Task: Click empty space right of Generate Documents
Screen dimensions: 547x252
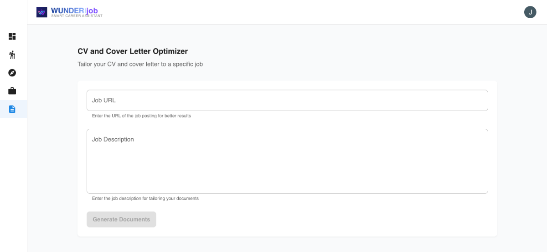Action: click(x=319, y=219)
